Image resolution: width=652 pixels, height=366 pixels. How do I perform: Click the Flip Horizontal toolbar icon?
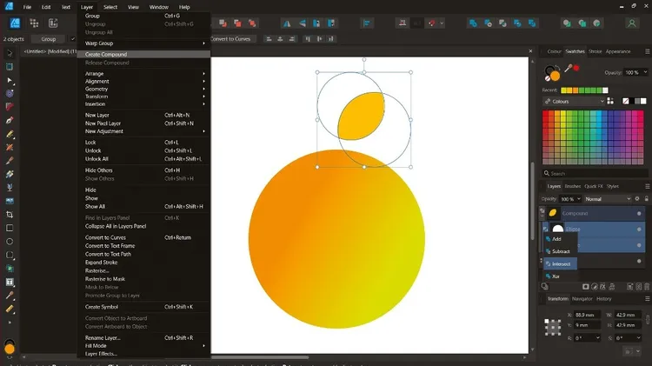[x=287, y=23]
